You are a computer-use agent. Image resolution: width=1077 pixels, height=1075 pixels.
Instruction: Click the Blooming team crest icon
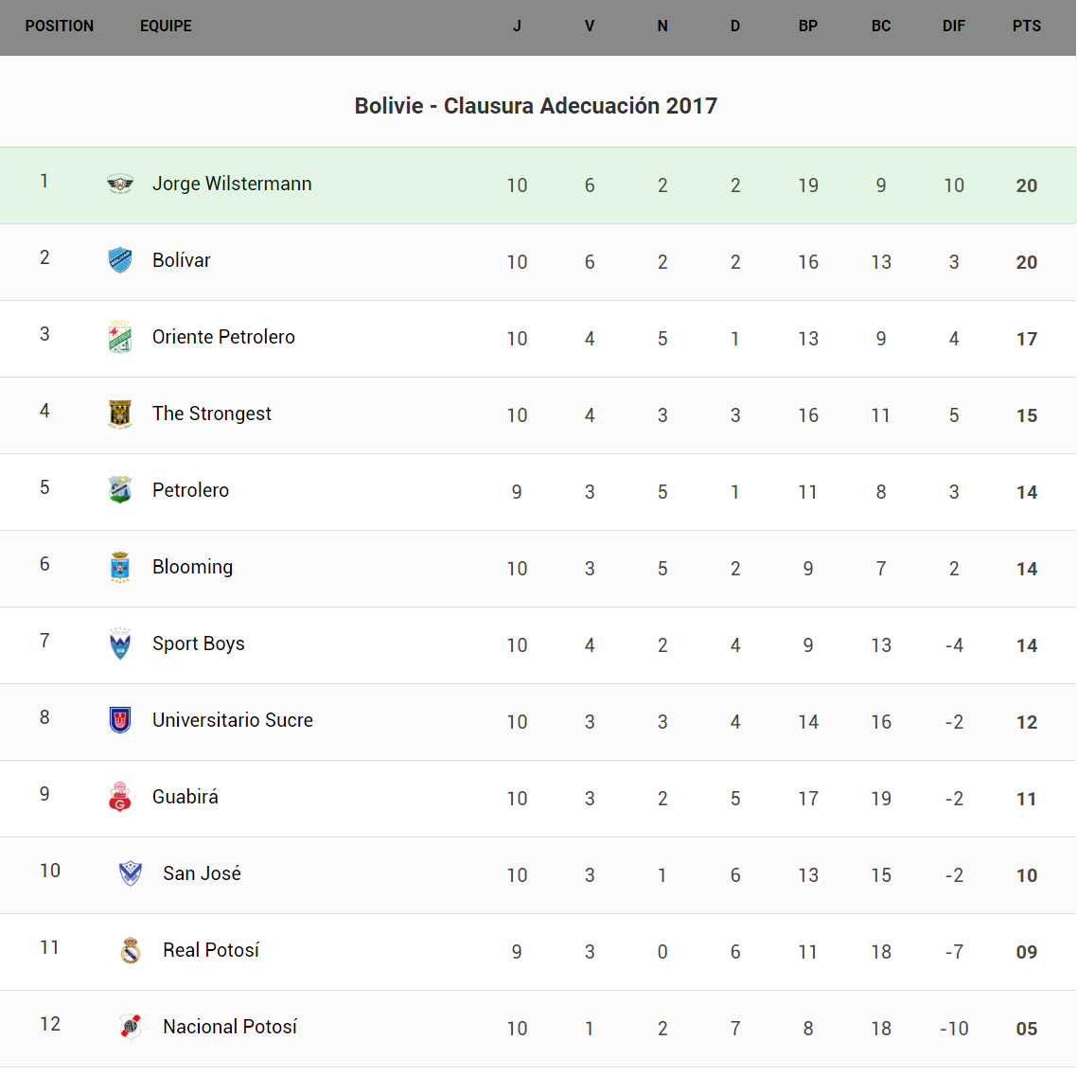(120, 567)
